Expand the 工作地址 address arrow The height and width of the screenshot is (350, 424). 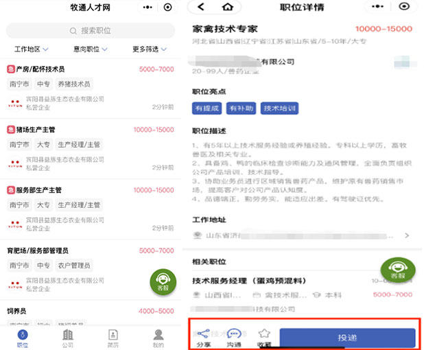(x=406, y=235)
